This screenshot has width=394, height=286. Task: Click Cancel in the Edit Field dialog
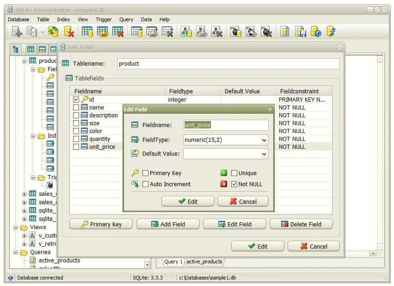tap(243, 201)
